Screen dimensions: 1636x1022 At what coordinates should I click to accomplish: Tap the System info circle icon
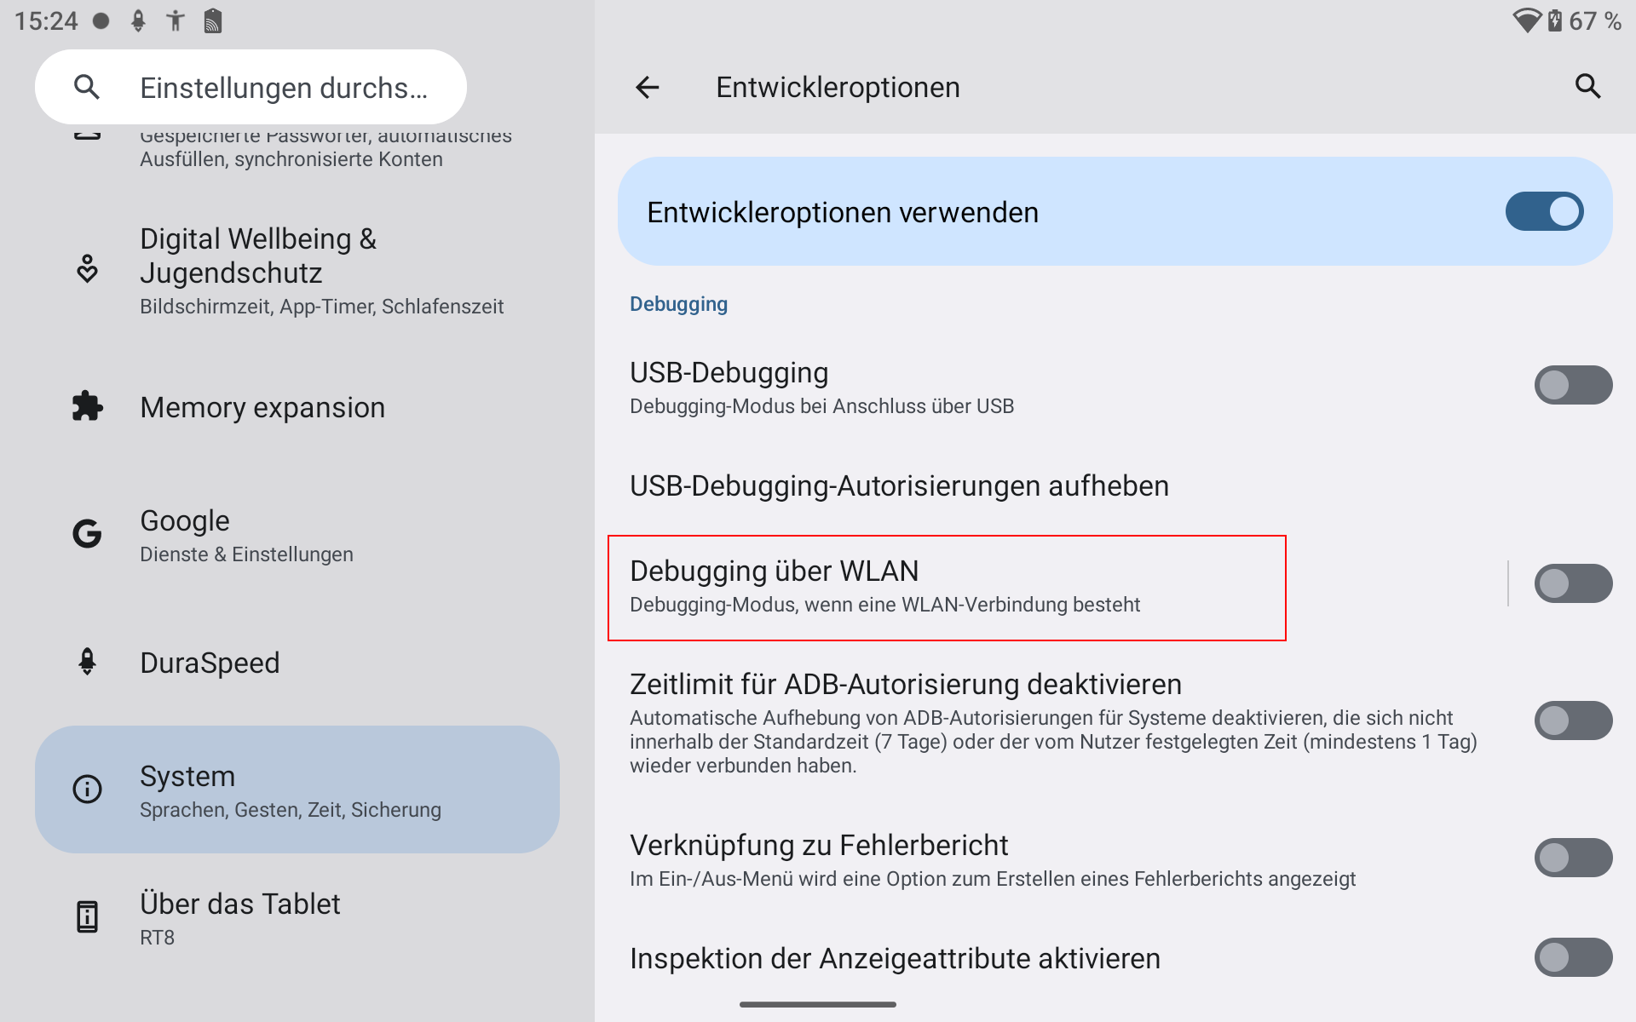(87, 789)
